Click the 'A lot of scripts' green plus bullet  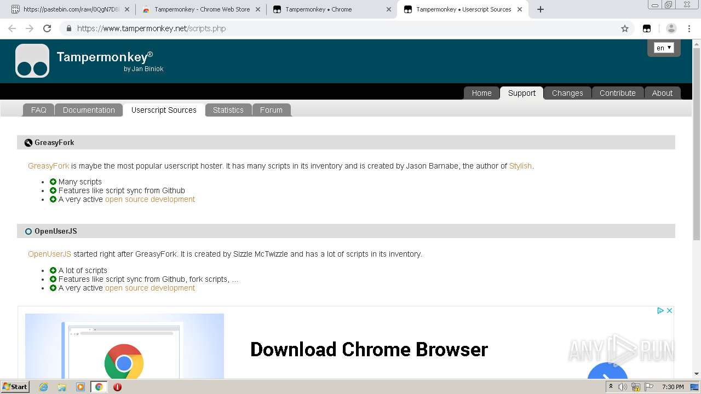click(53, 270)
